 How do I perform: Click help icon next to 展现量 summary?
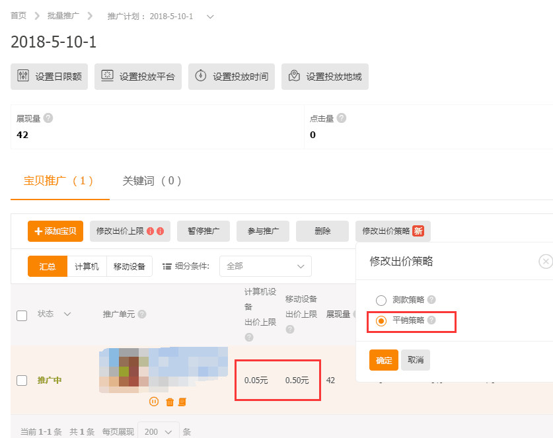click(x=48, y=118)
